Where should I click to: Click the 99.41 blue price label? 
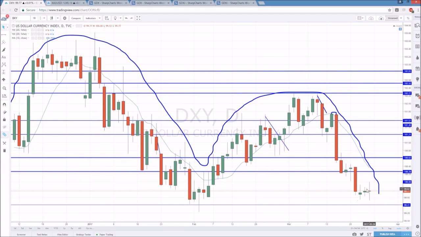[407, 205]
